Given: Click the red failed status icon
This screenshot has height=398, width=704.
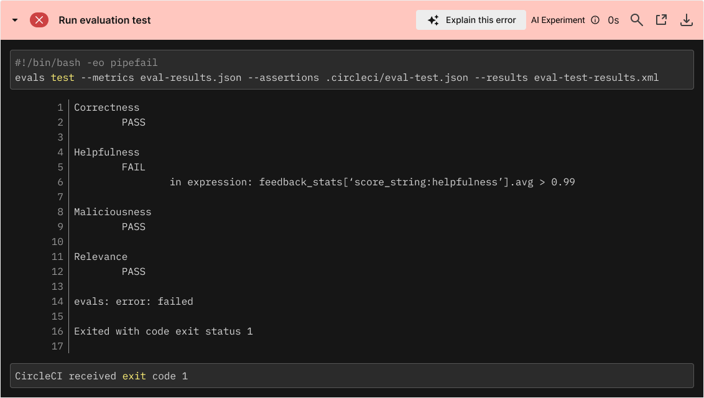Looking at the screenshot, I should click(x=39, y=20).
